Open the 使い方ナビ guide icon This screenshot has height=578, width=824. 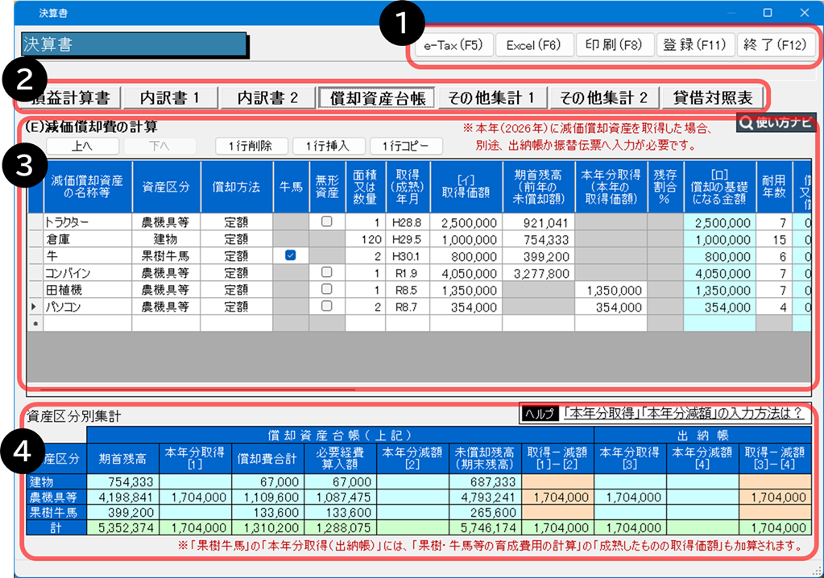pyautogui.click(x=774, y=123)
